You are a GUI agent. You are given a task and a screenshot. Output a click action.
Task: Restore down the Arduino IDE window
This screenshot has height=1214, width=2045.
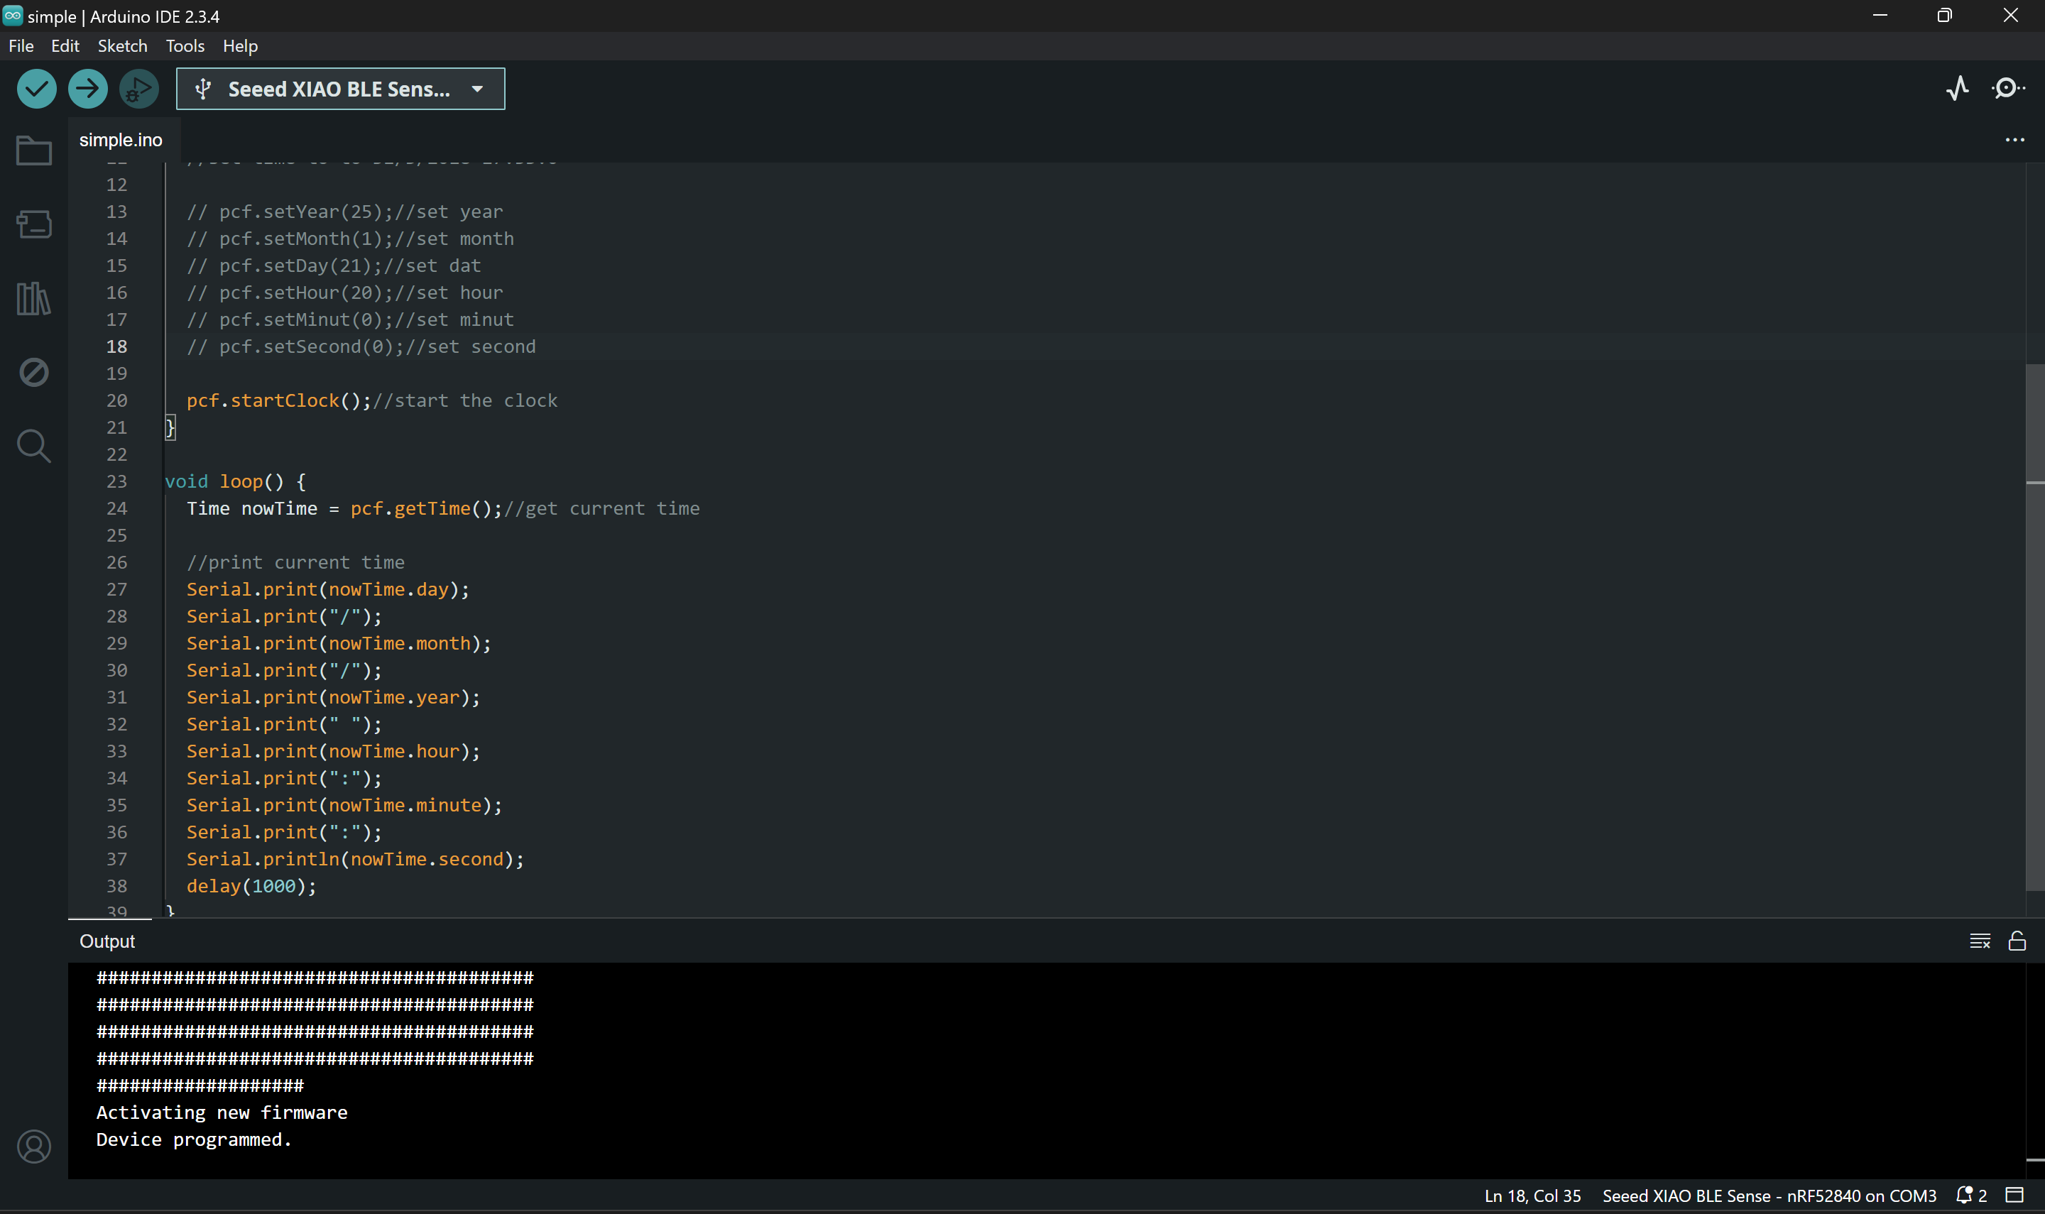[x=1945, y=16]
